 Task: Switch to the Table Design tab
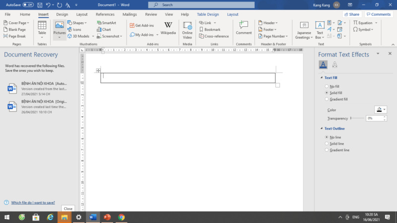(x=208, y=14)
